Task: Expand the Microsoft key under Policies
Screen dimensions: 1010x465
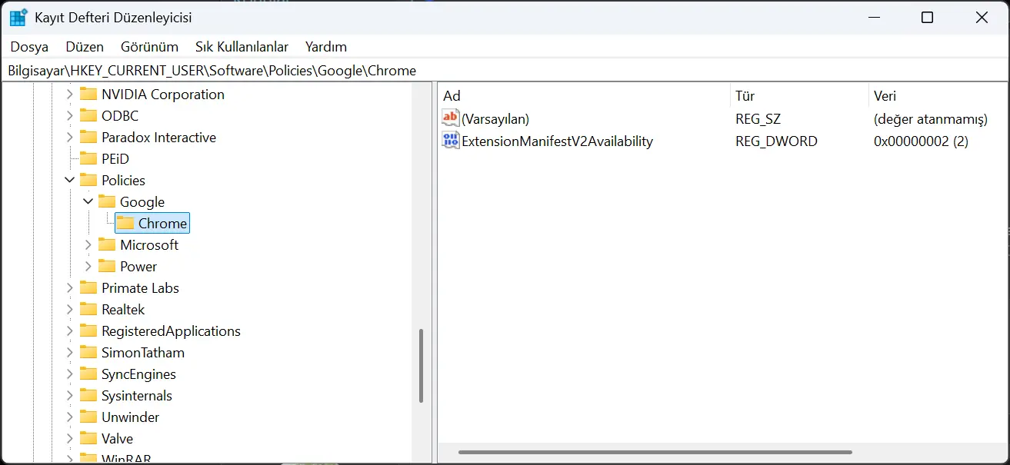Action: [88, 245]
